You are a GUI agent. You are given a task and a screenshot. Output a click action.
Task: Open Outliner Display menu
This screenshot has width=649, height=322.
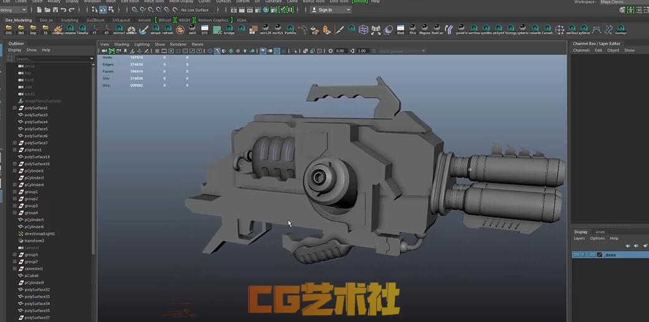(14, 50)
